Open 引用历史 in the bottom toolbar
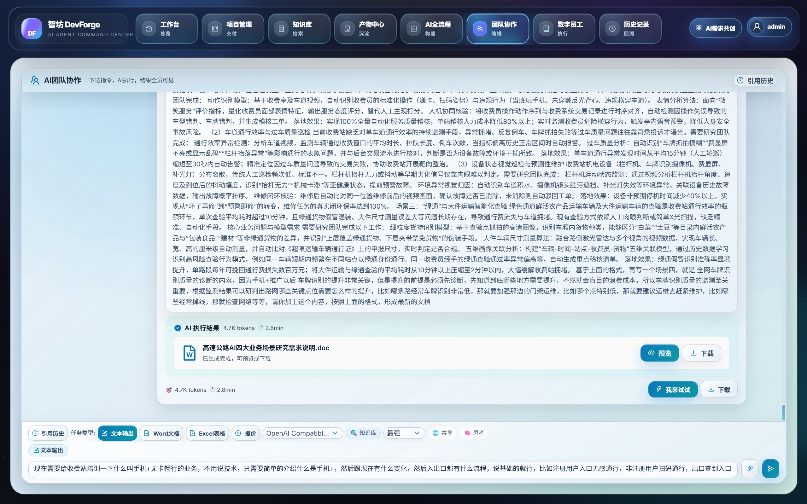The height and width of the screenshot is (504, 807). click(48, 433)
